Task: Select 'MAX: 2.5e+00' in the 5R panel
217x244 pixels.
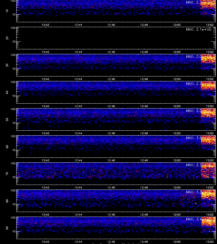Action: [x=199, y=111]
